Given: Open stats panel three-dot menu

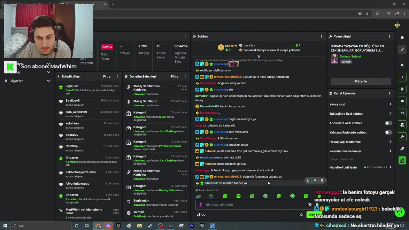Looking at the screenshot, I should click(x=185, y=36).
